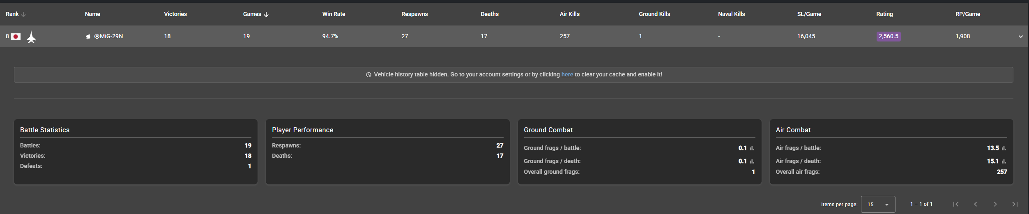Sort by Win Rate column header
The height and width of the screenshot is (214, 1029).
pos(334,14)
